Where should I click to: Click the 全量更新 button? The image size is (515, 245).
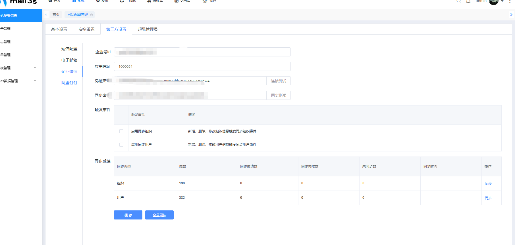tap(159, 215)
